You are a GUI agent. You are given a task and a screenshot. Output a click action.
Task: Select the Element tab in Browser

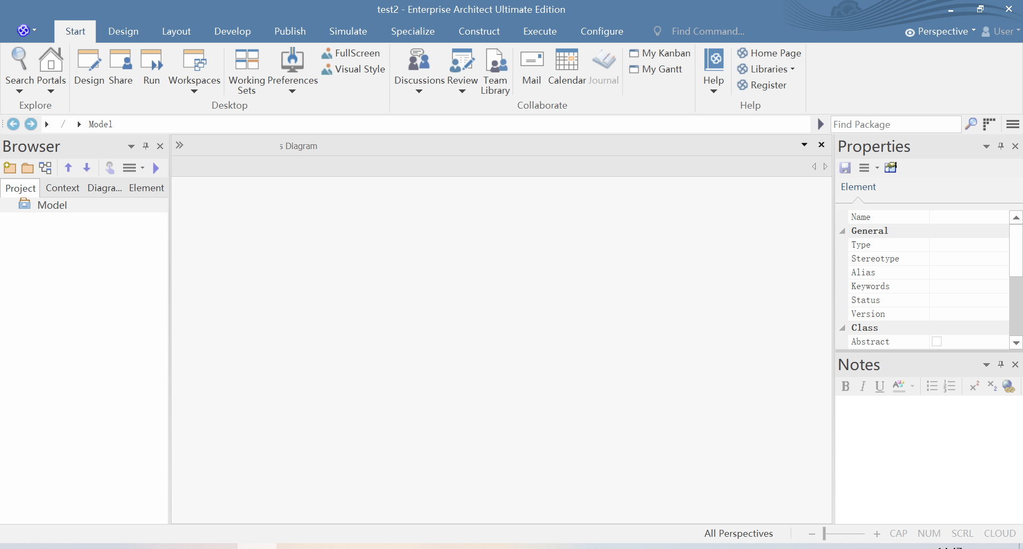point(147,188)
